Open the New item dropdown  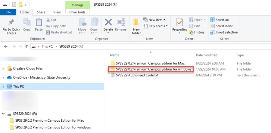(154, 20)
